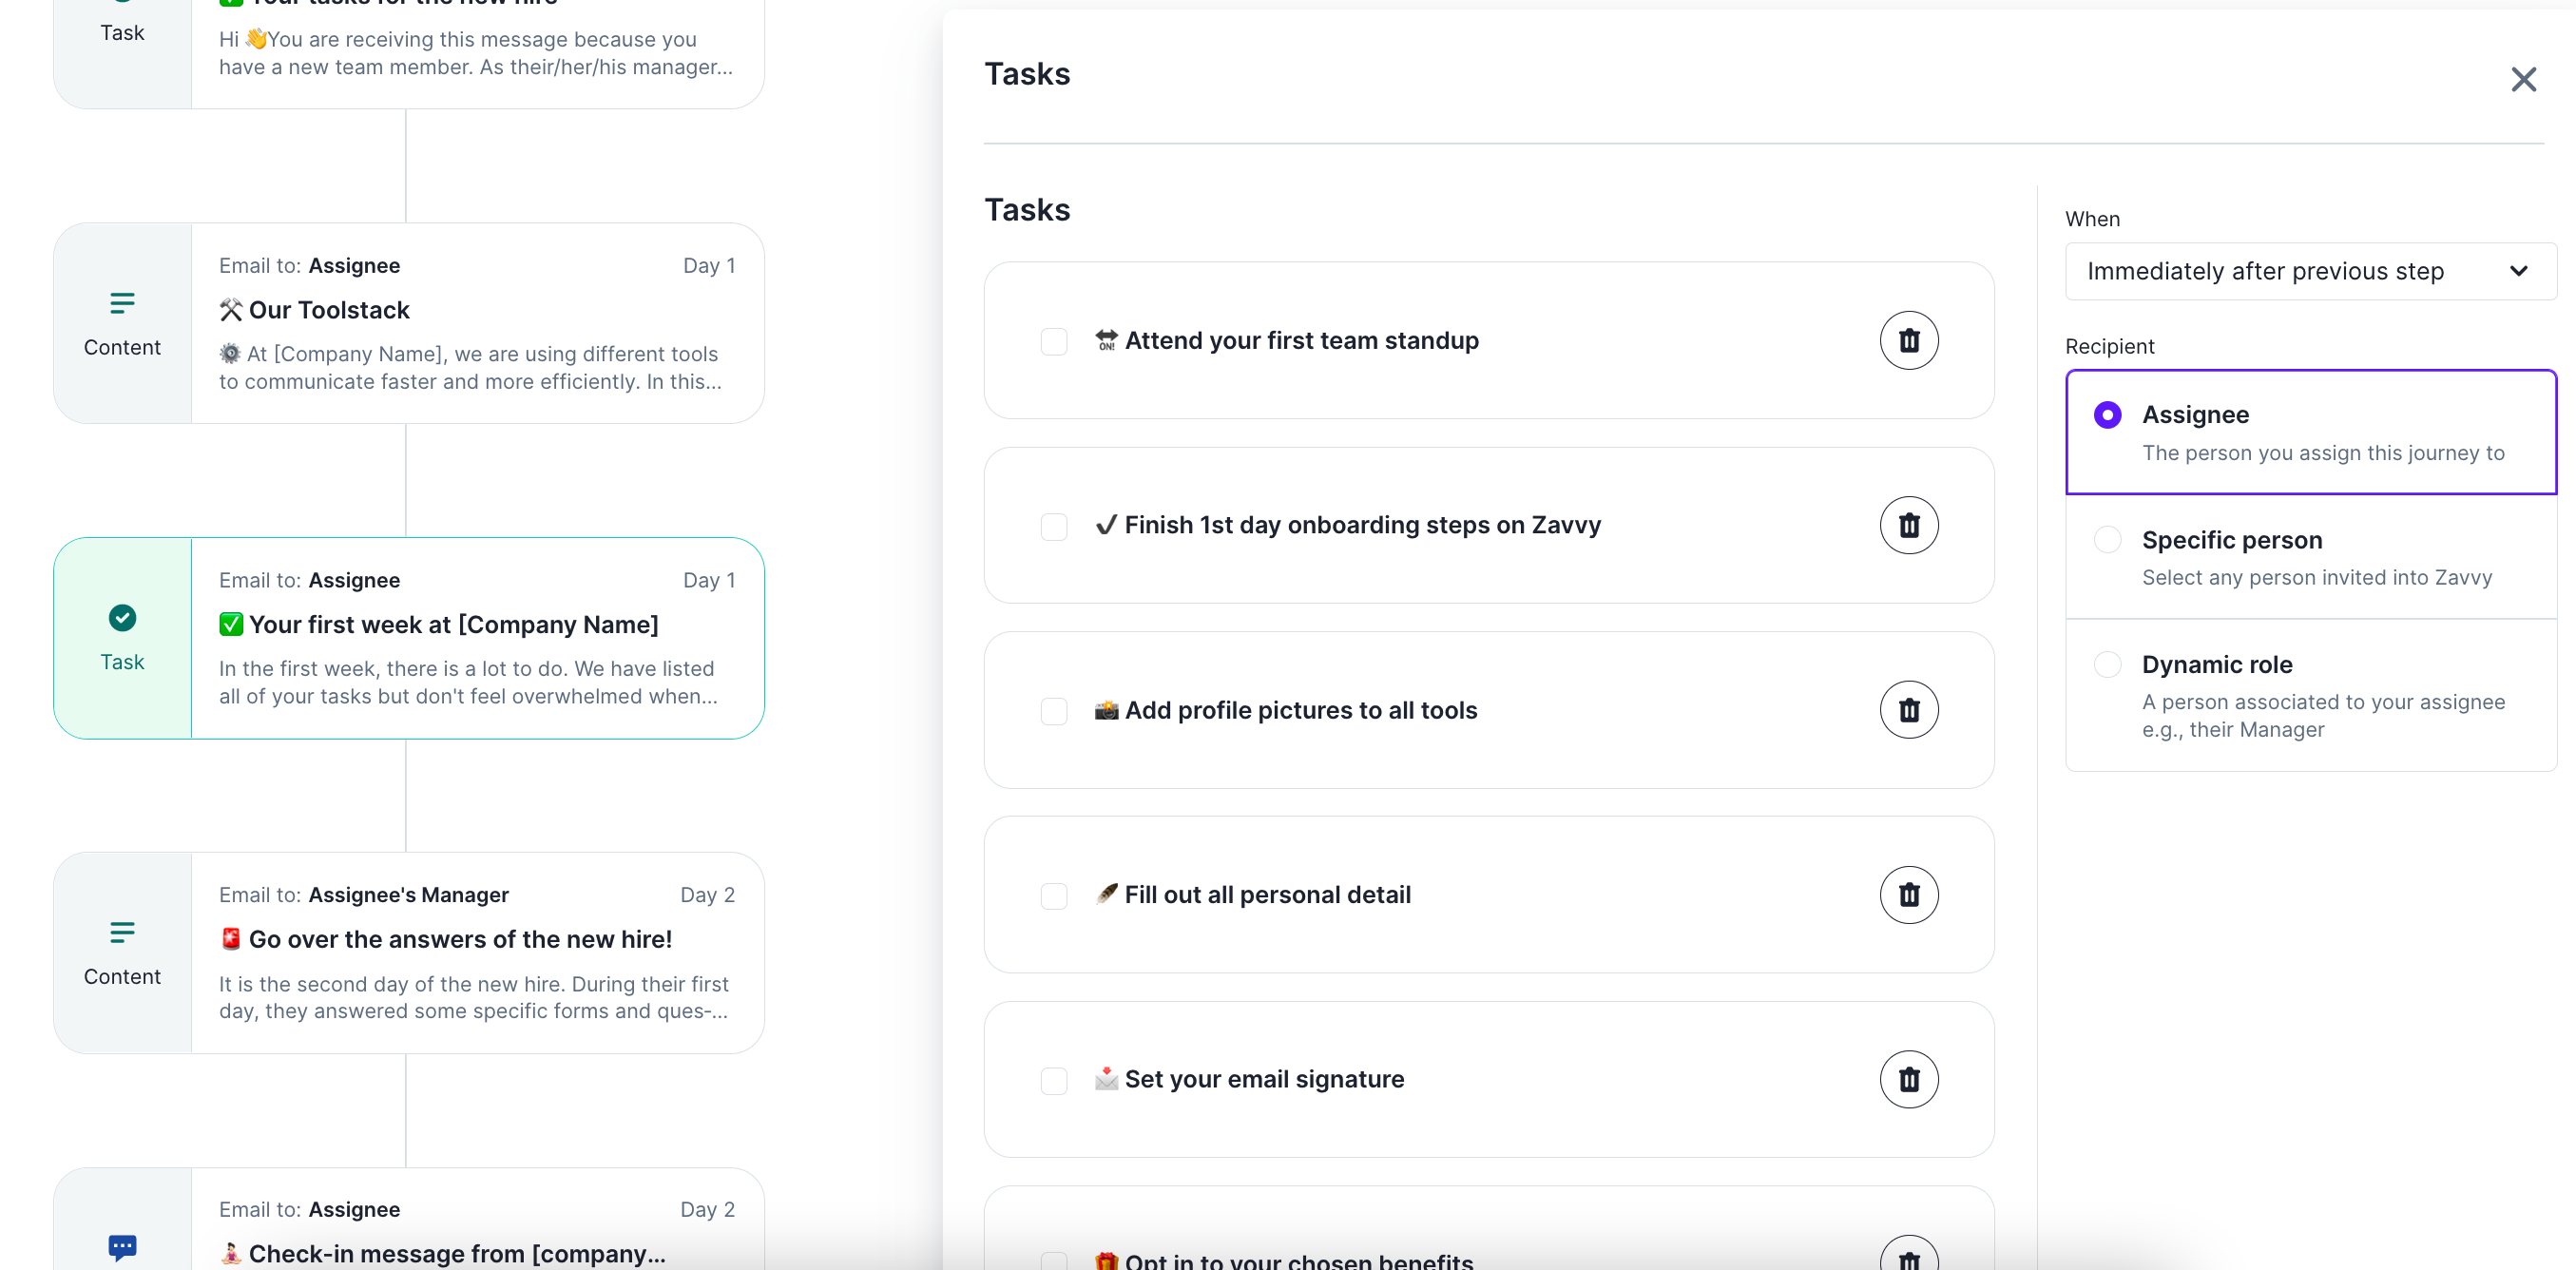Tick the 'Add profile pictures to all tools' checkbox
The width and height of the screenshot is (2576, 1270).
click(x=1054, y=711)
